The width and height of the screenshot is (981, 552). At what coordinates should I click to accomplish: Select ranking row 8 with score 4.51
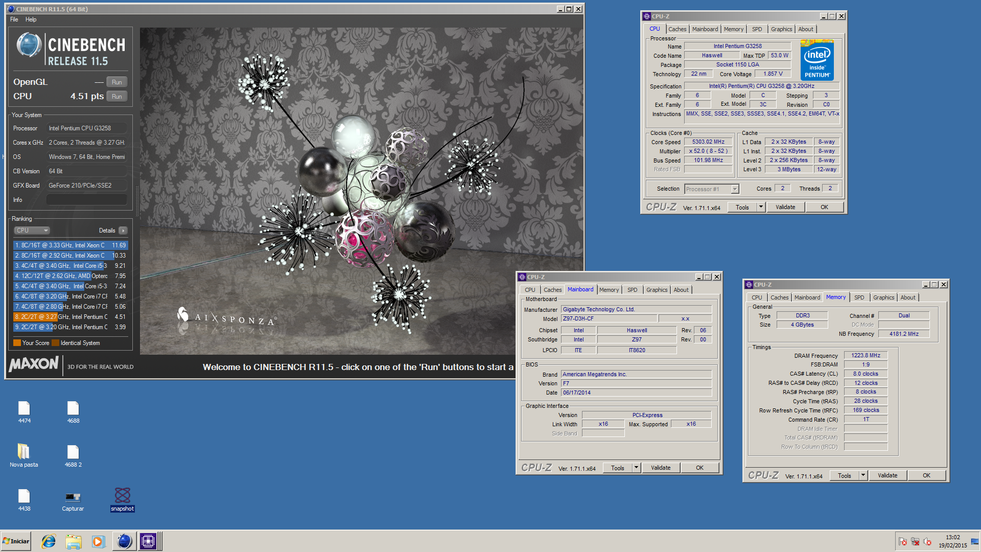click(x=71, y=317)
